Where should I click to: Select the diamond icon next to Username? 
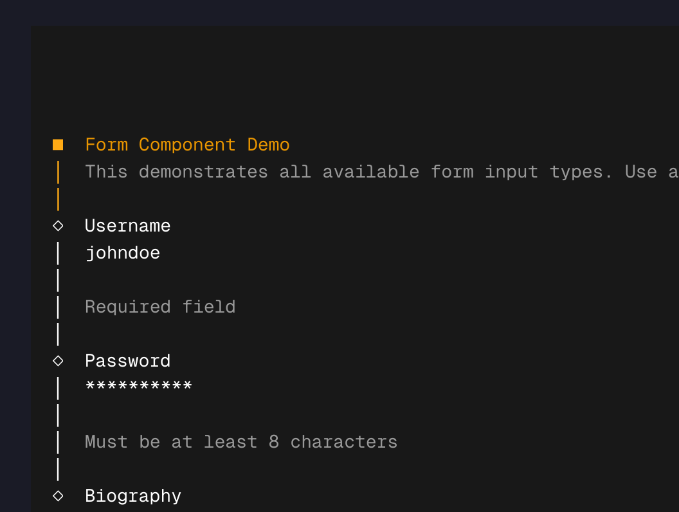coord(58,225)
